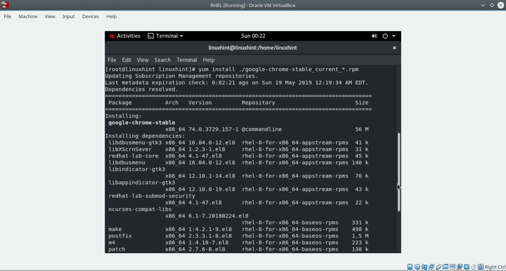Click the Arch column header

pos(172,102)
